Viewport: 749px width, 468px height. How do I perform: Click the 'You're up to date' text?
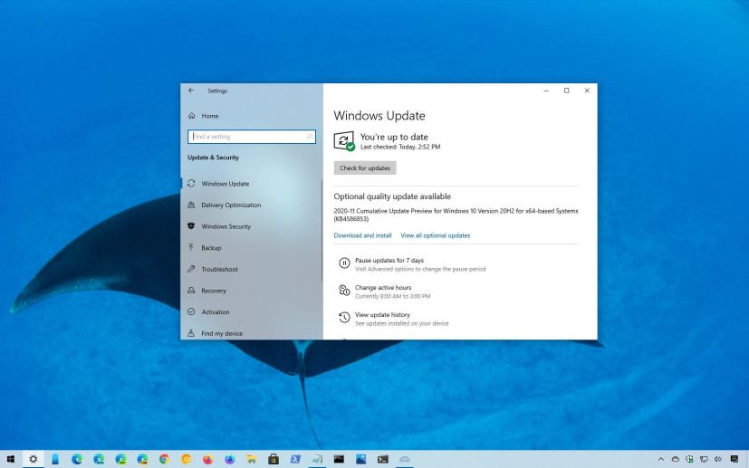coord(394,137)
